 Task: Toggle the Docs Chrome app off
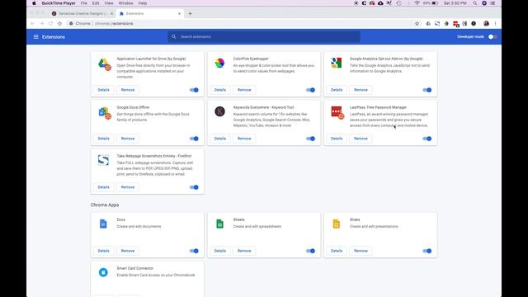tap(194, 251)
